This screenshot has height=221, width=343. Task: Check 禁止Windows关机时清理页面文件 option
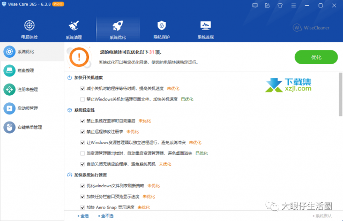tap(83, 100)
